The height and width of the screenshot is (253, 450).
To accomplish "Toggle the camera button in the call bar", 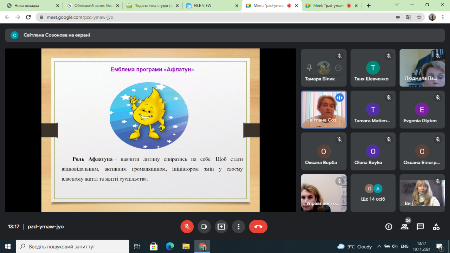I will pyautogui.click(x=204, y=227).
